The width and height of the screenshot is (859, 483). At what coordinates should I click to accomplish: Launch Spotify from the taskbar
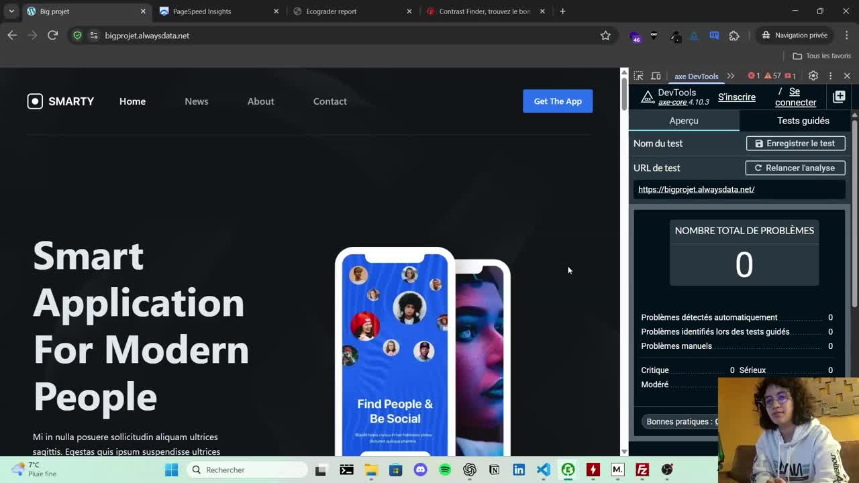pyautogui.click(x=445, y=470)
